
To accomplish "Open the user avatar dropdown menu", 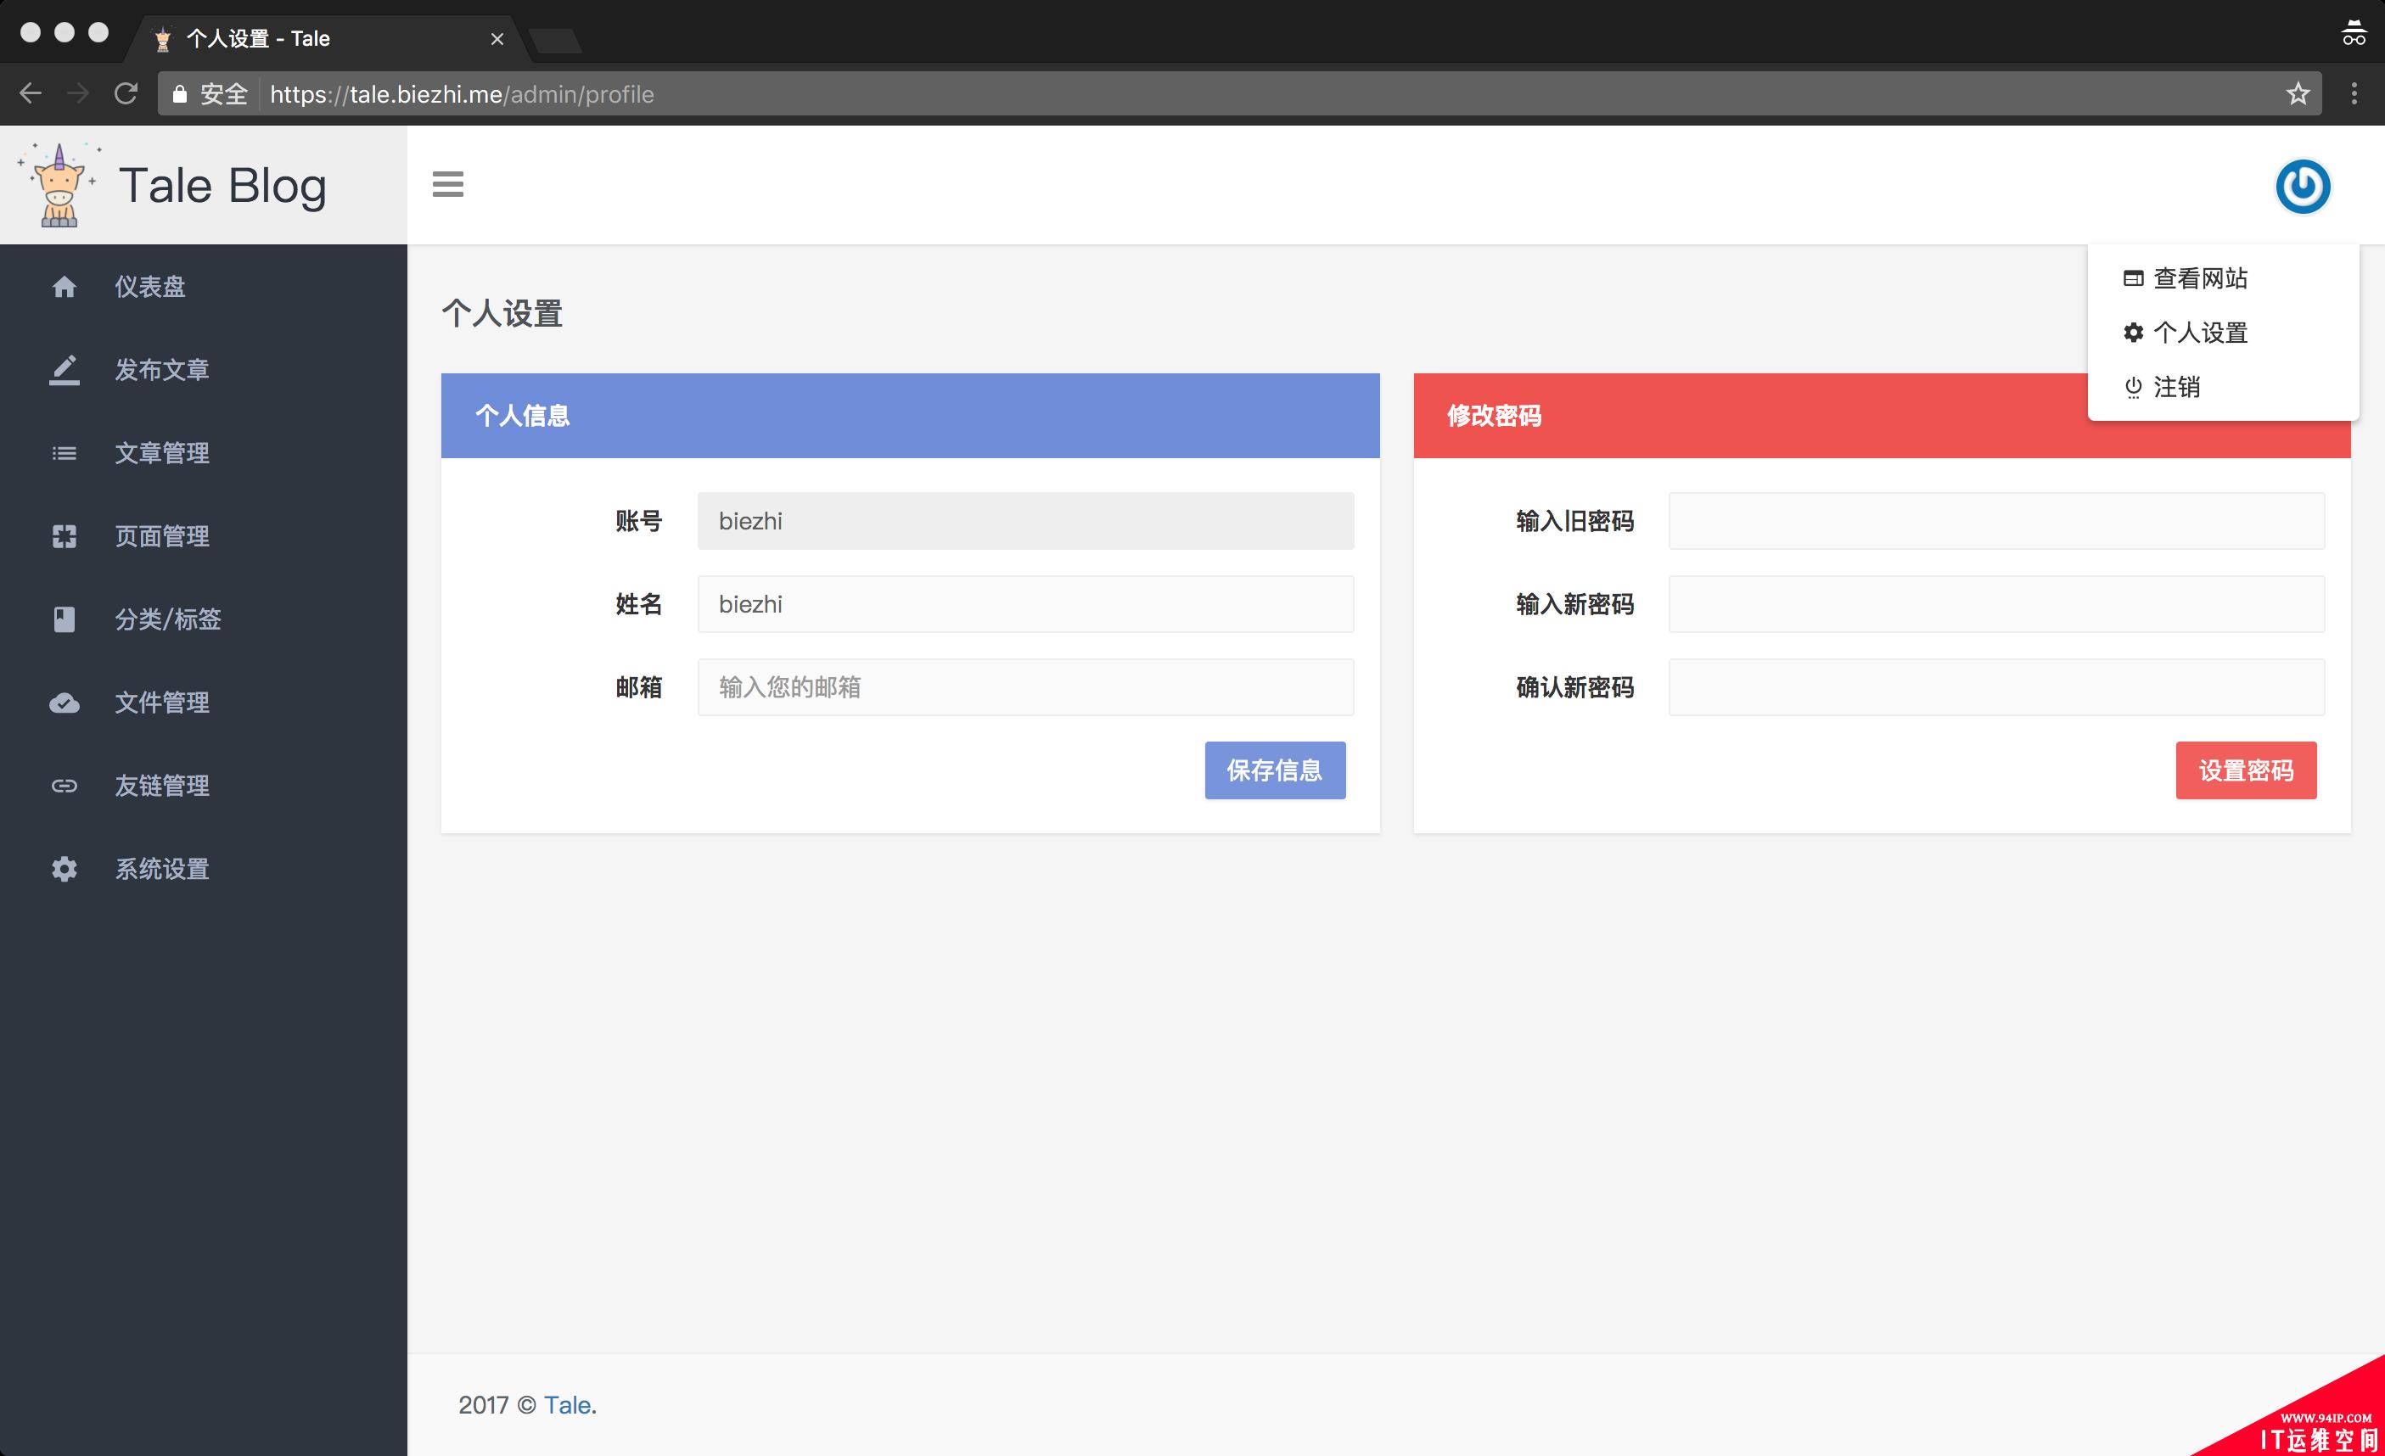I will [2303, 186].
